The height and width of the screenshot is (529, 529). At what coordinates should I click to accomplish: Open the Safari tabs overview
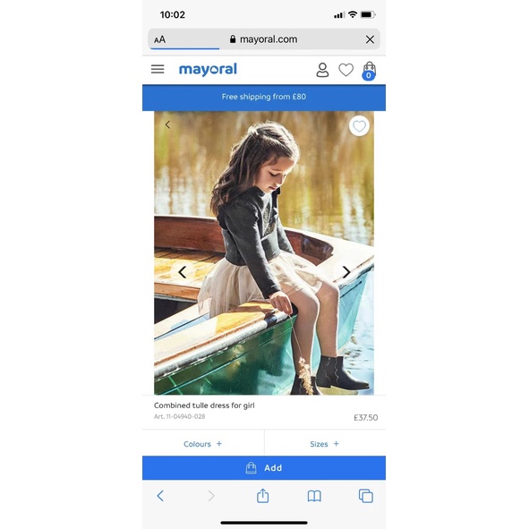[x=366, y=496]
